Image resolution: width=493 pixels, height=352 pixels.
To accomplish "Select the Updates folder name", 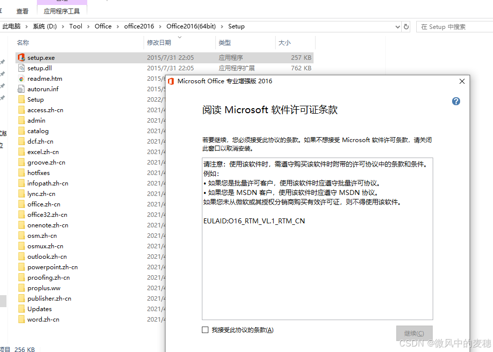I will click(39, 309).
